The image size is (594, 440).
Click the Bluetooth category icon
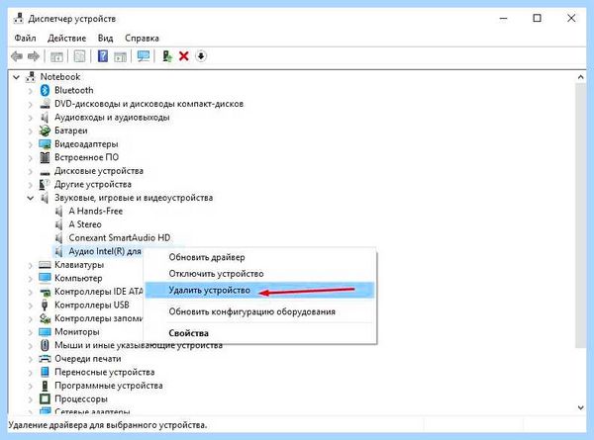[46, 90]
